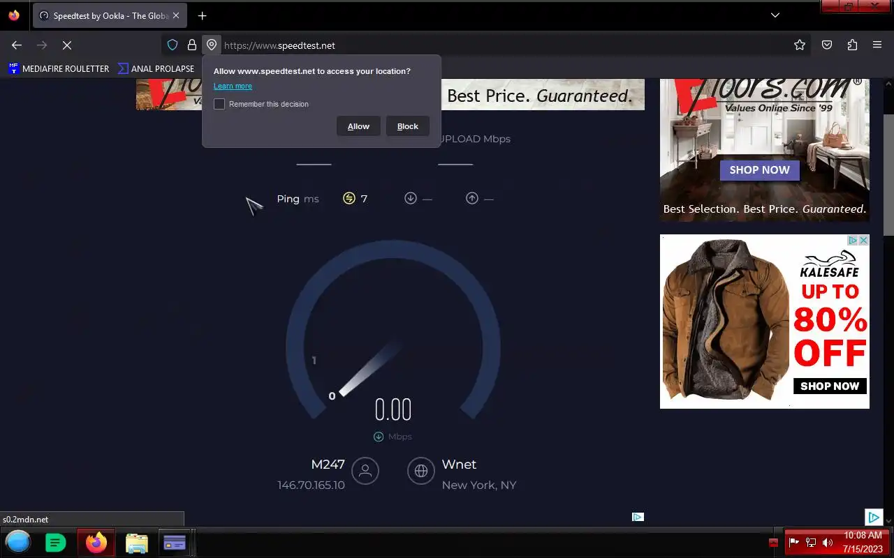Image resolution: width=894 pixels, height=558 pixels.
Task: Open the volume speaker tray icon
Action: pos(828,542)
